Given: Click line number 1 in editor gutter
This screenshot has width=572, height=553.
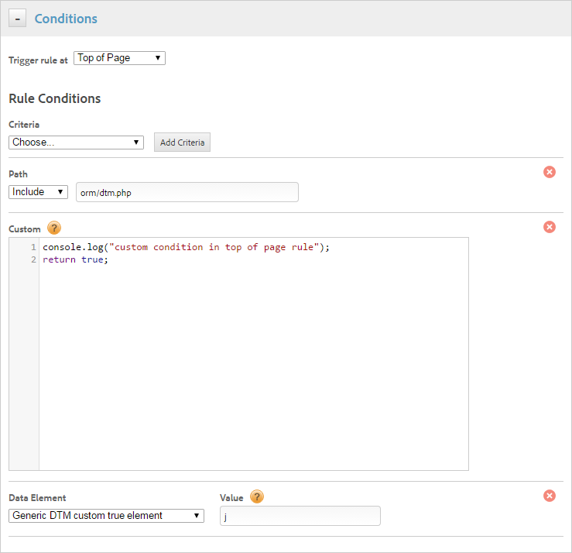Looking at the screenshot, I should [x=33, y=247].
